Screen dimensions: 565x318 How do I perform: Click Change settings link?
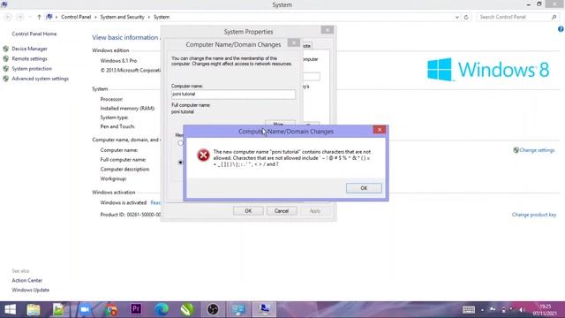coord(537,150)
